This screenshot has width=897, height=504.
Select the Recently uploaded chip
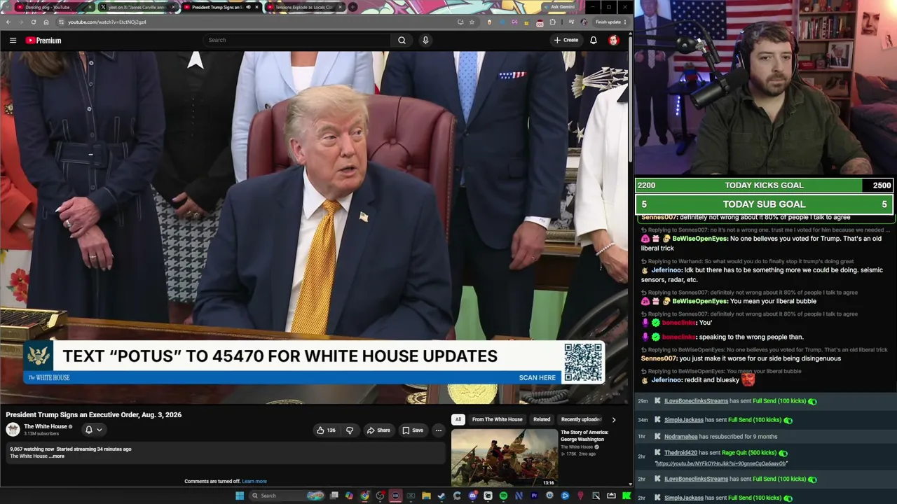tap(582, 419)
